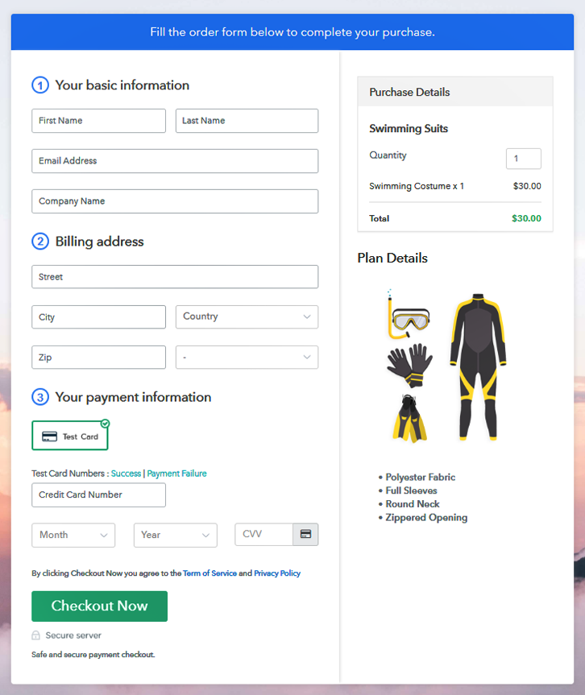Click Your basic information heading

122,85
